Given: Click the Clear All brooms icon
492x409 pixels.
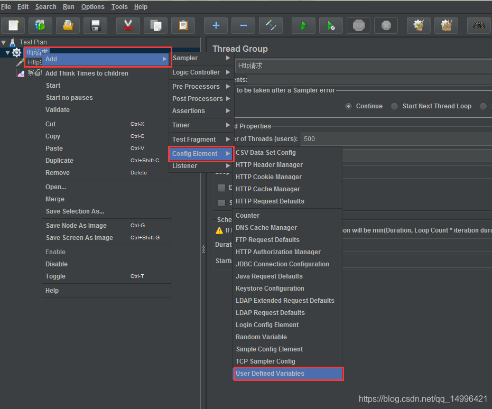Looking at the screenshot, I should point(447,25).
